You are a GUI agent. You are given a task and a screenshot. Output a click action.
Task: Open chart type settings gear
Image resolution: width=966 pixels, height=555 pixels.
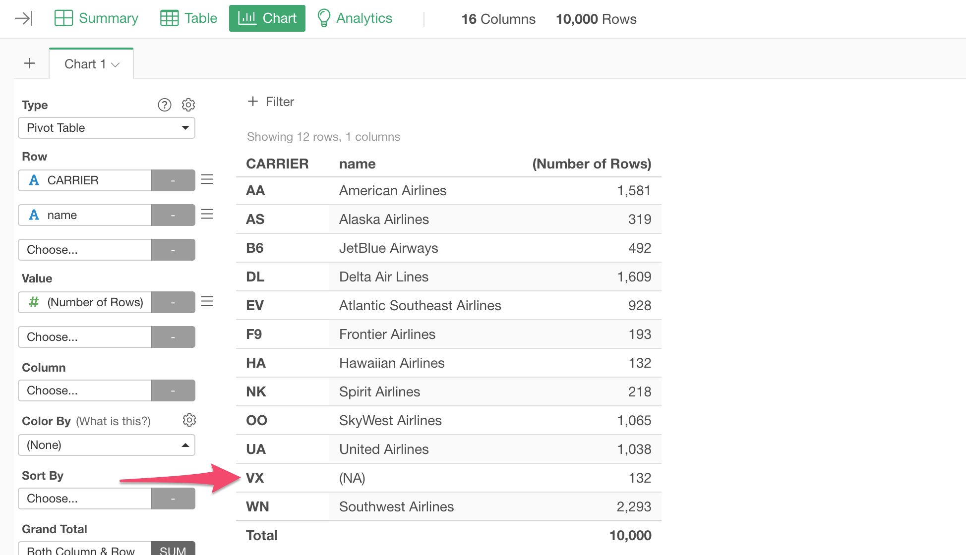188,105
